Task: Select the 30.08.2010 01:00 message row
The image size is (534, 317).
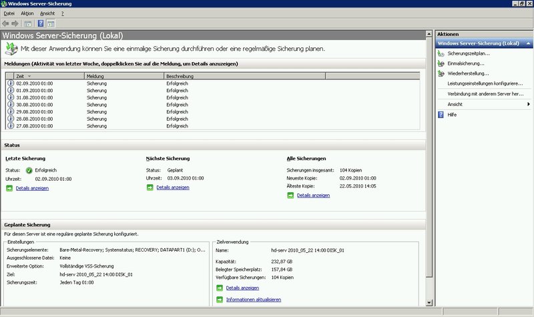Action: tap(213, 105)
